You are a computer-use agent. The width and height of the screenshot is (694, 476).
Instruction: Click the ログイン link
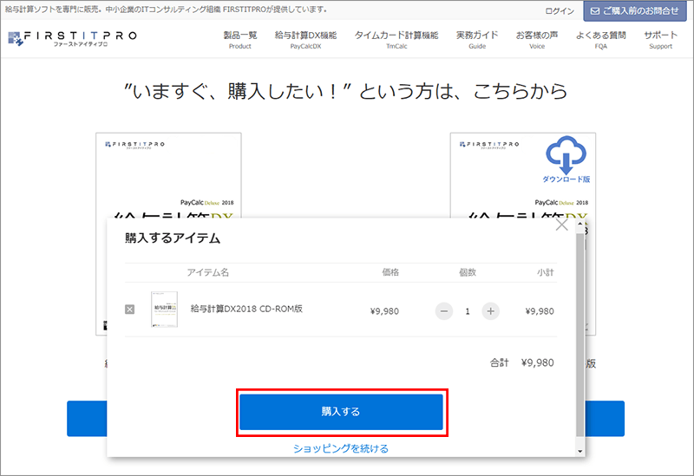point(560,11)
